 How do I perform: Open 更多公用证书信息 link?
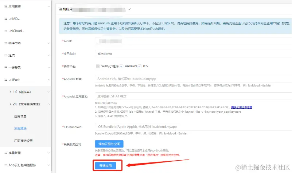(242, 107)
